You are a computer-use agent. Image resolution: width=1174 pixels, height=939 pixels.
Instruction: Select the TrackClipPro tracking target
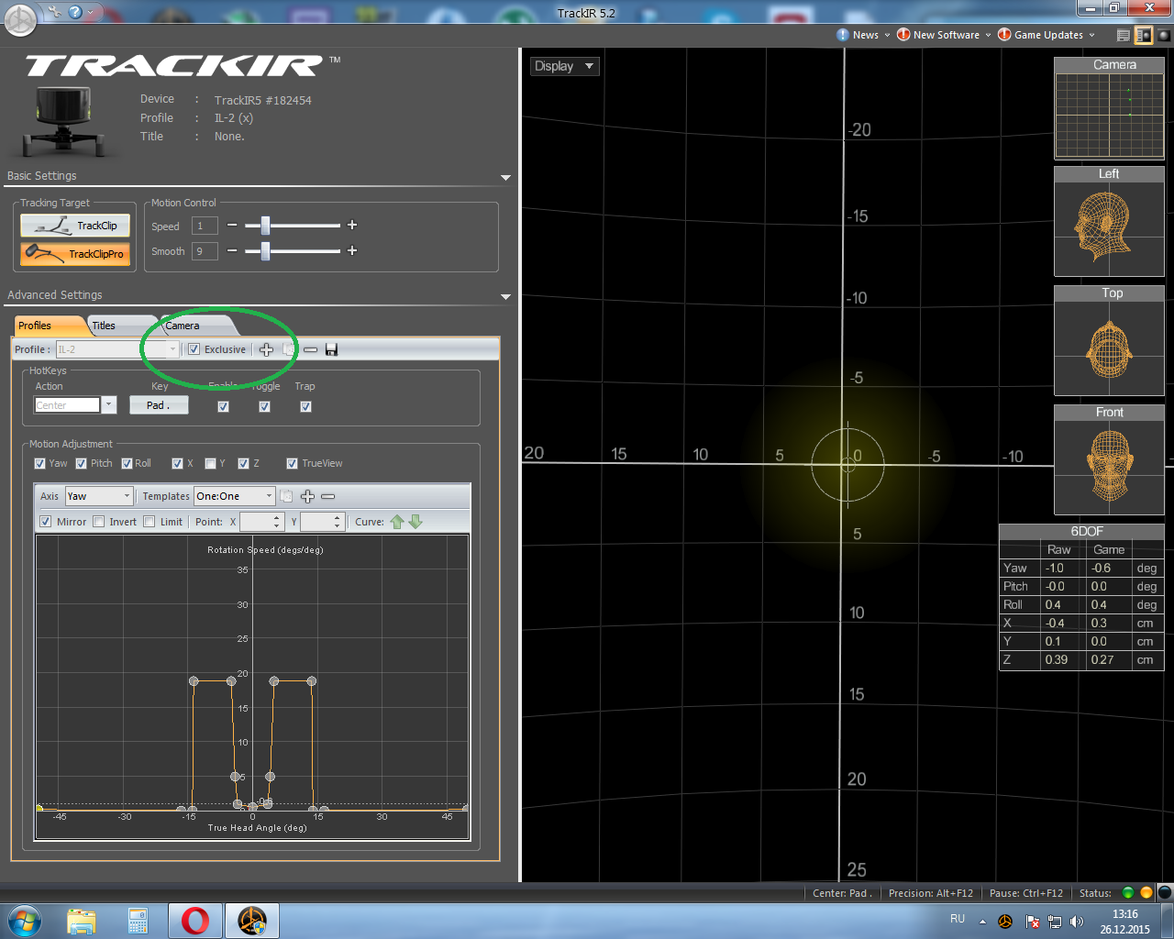tap(75, 254)
